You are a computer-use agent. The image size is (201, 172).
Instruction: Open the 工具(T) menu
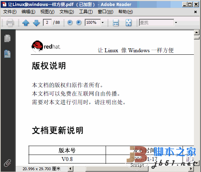point(86,12)
